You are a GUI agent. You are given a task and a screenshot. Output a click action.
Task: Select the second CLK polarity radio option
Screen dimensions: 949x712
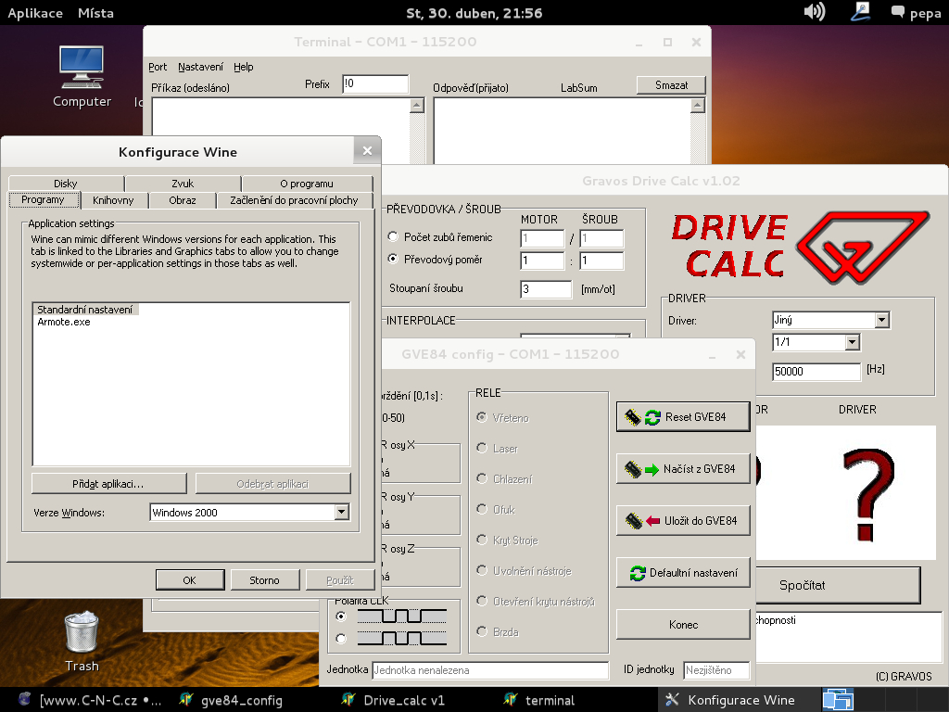(341, 638)
